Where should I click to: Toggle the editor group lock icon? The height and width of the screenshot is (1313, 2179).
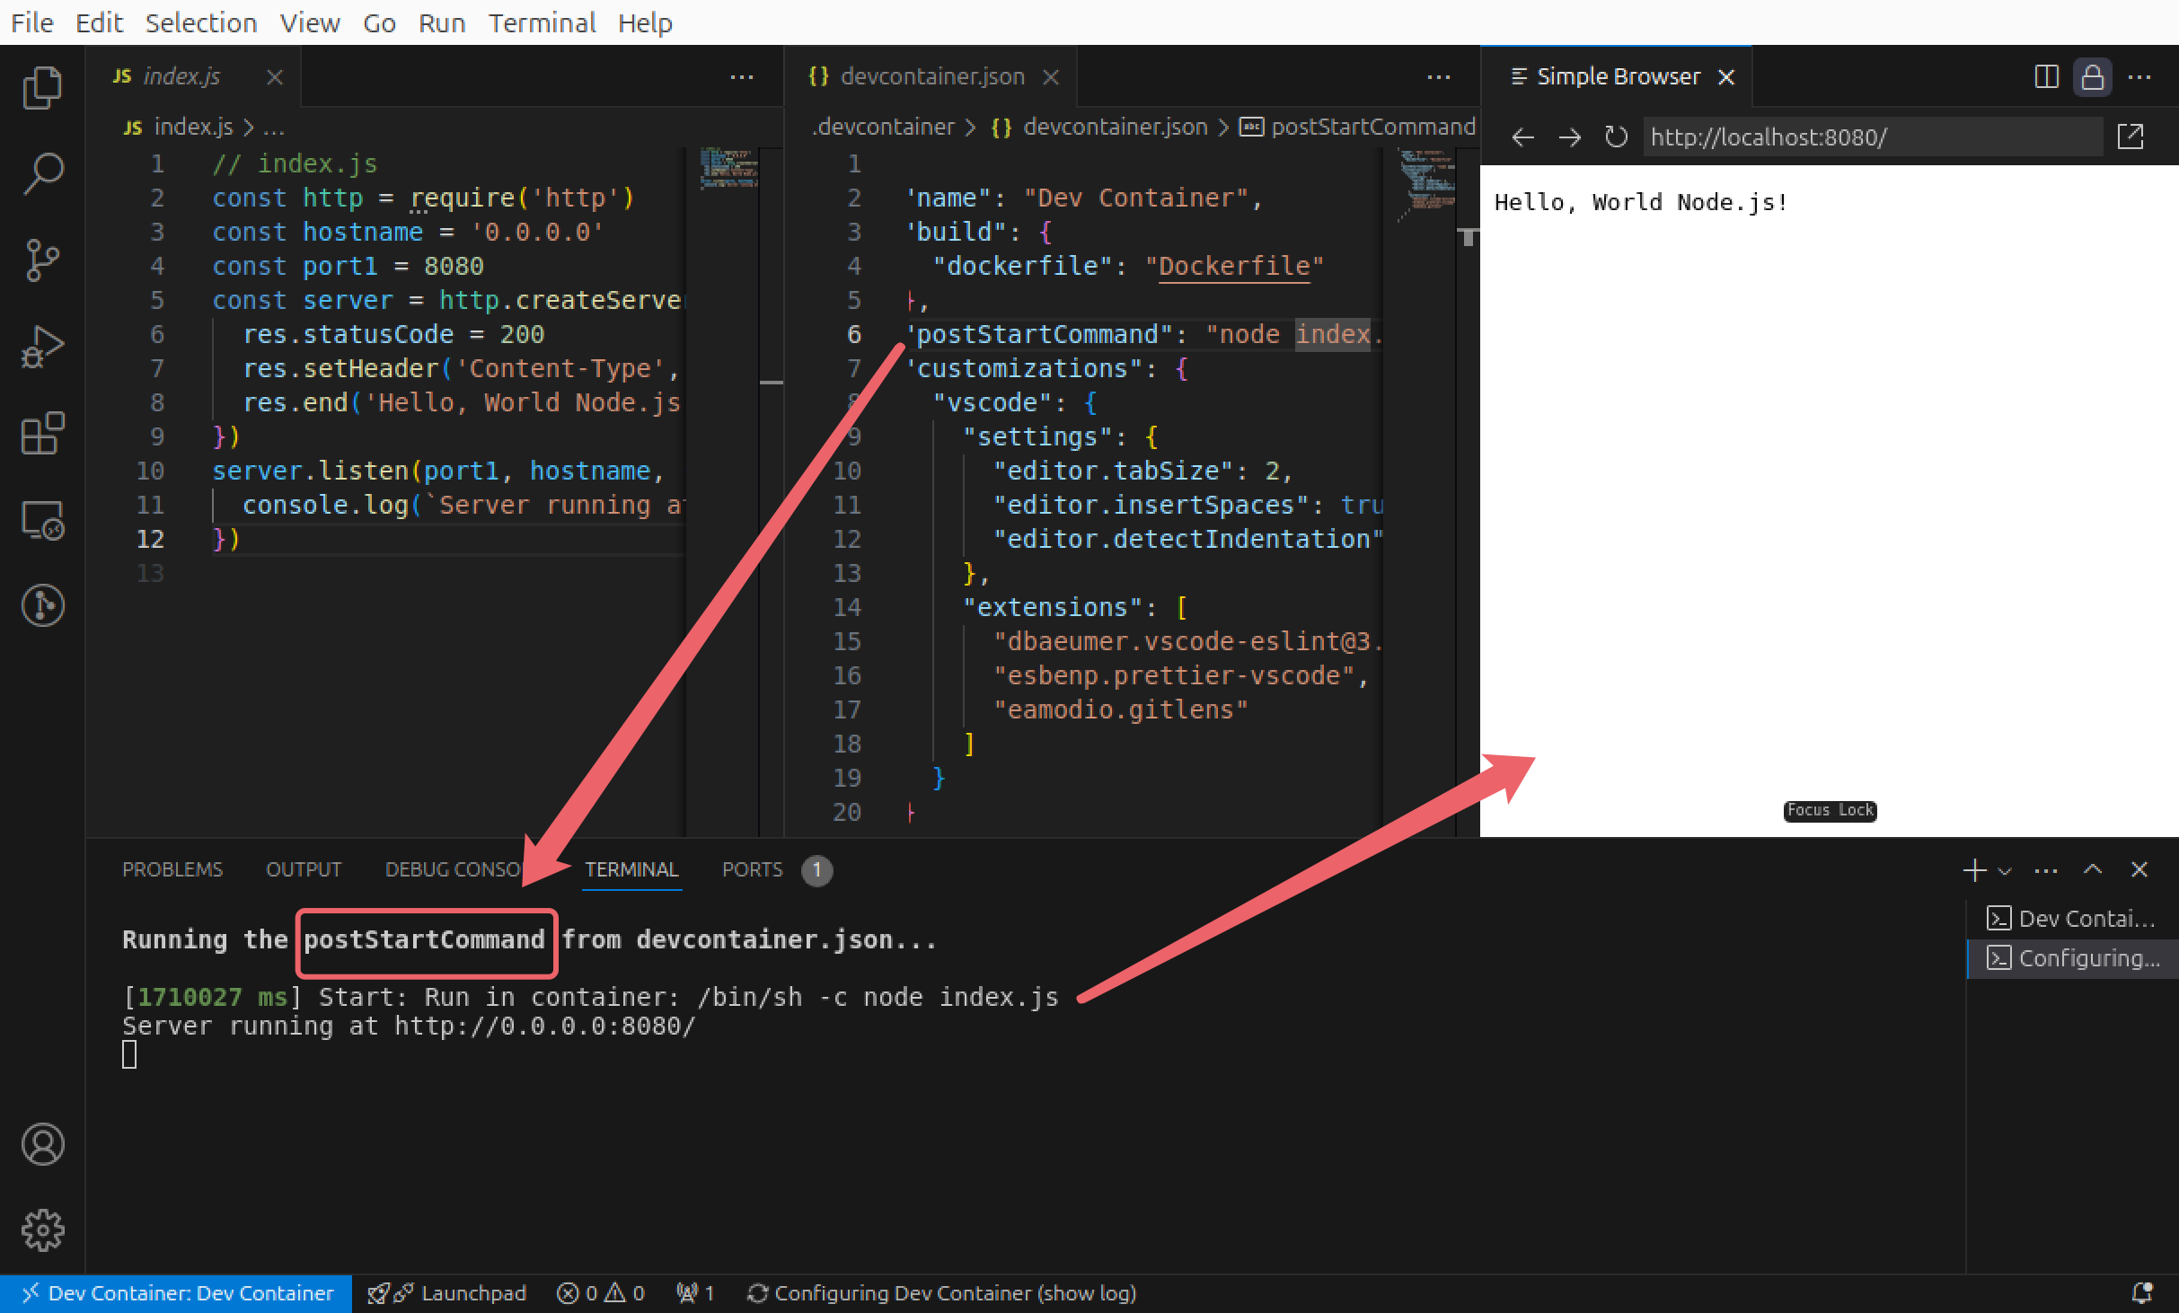click(x=2092, y=77)
